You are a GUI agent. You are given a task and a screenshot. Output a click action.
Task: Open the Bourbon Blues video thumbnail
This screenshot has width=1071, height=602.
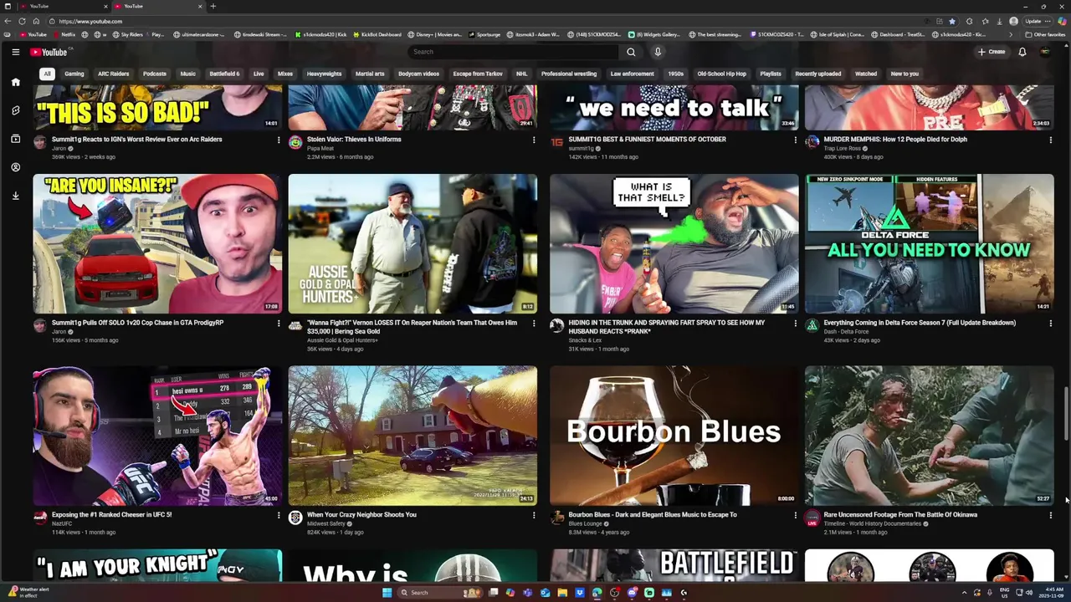point(674,436)
